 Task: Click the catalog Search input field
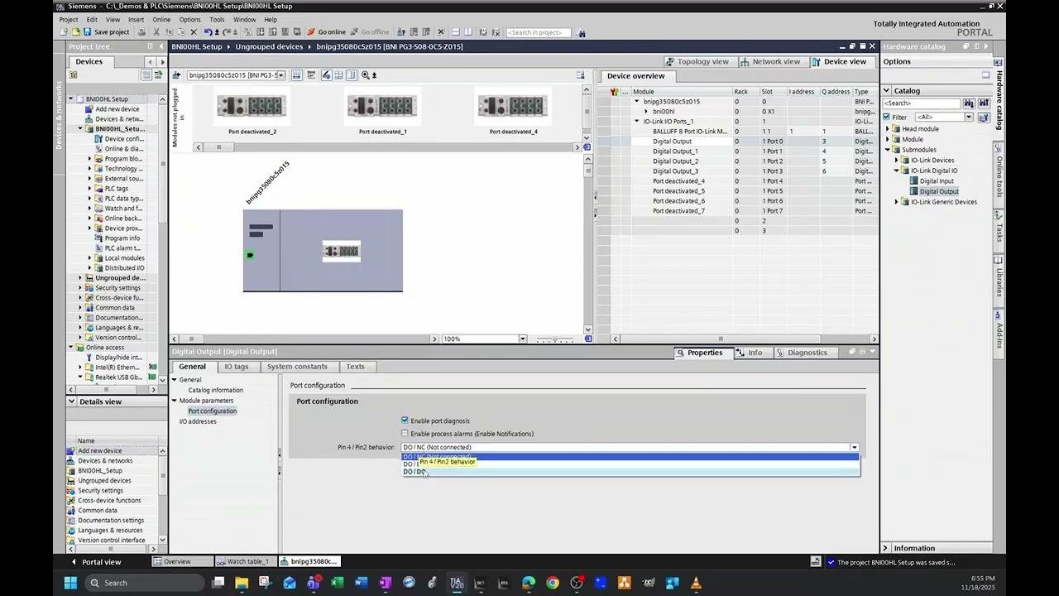(921, 103)
